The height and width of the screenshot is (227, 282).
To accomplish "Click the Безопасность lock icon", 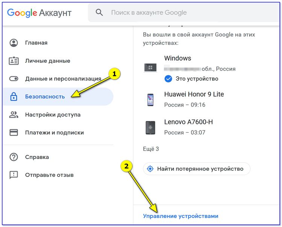I will click(14, 96).
